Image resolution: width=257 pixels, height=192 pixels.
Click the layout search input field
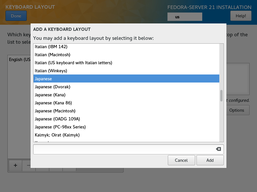click(125, 149)
